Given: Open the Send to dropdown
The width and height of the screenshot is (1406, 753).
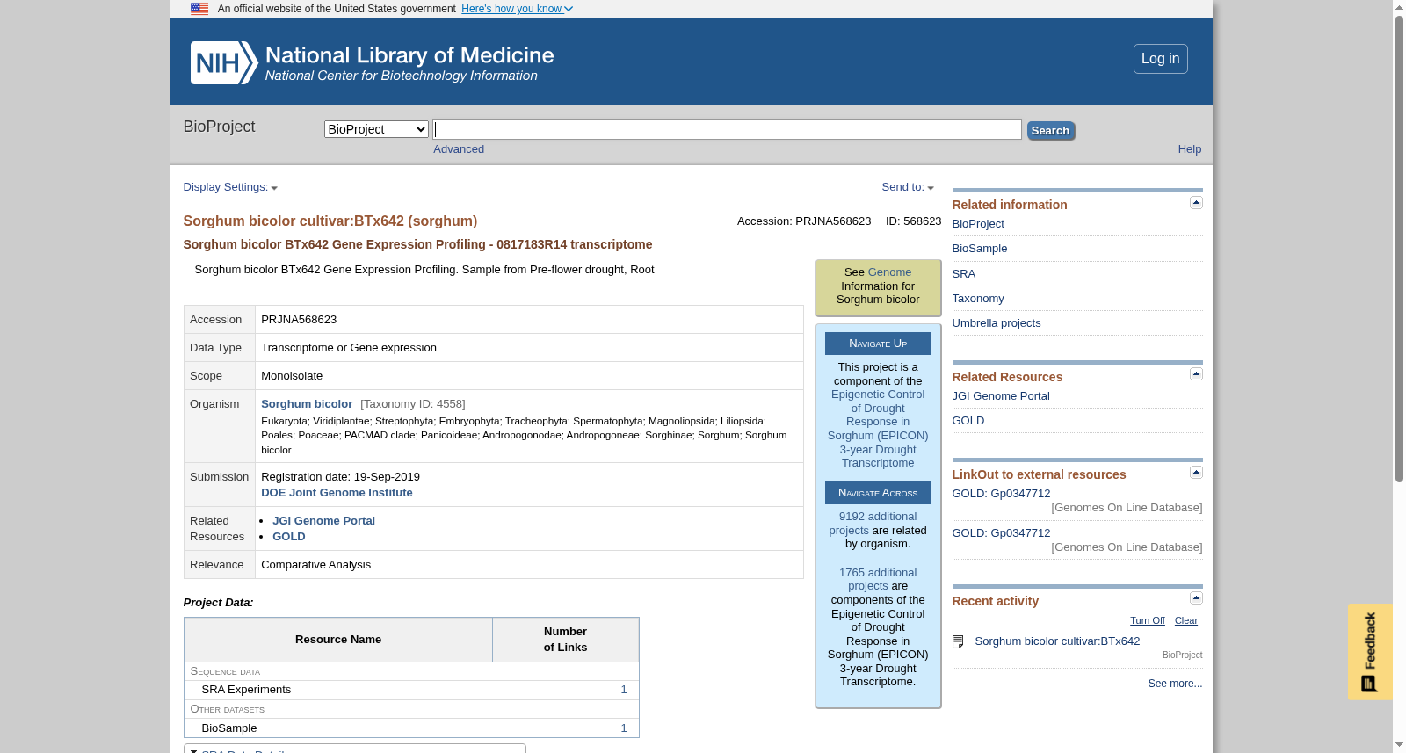Looking at the screenshot, I should 908,187.
